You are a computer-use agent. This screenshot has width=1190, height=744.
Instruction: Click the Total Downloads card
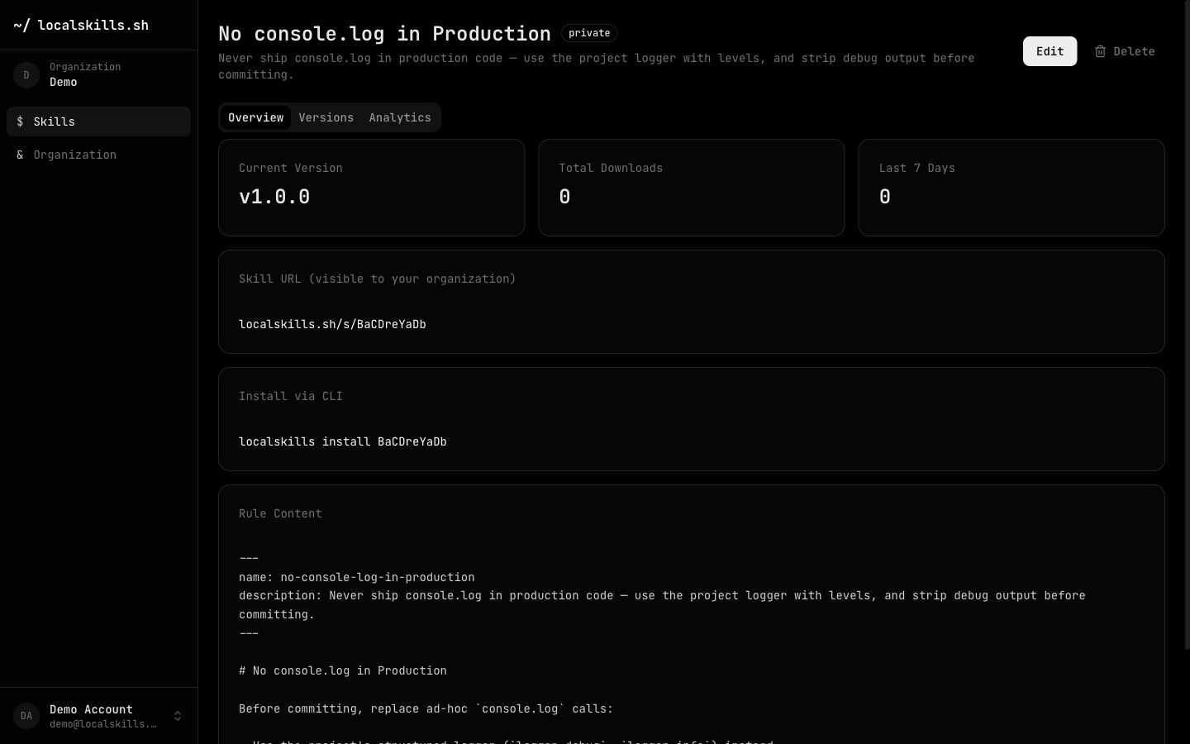coord(692,188)
